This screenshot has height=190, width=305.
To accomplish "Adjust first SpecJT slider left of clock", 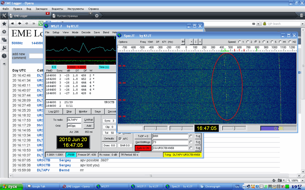I will click(156, 128).
